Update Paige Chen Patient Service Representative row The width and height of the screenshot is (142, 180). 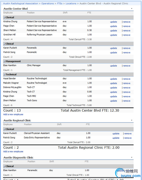click(x=114, y=26)
